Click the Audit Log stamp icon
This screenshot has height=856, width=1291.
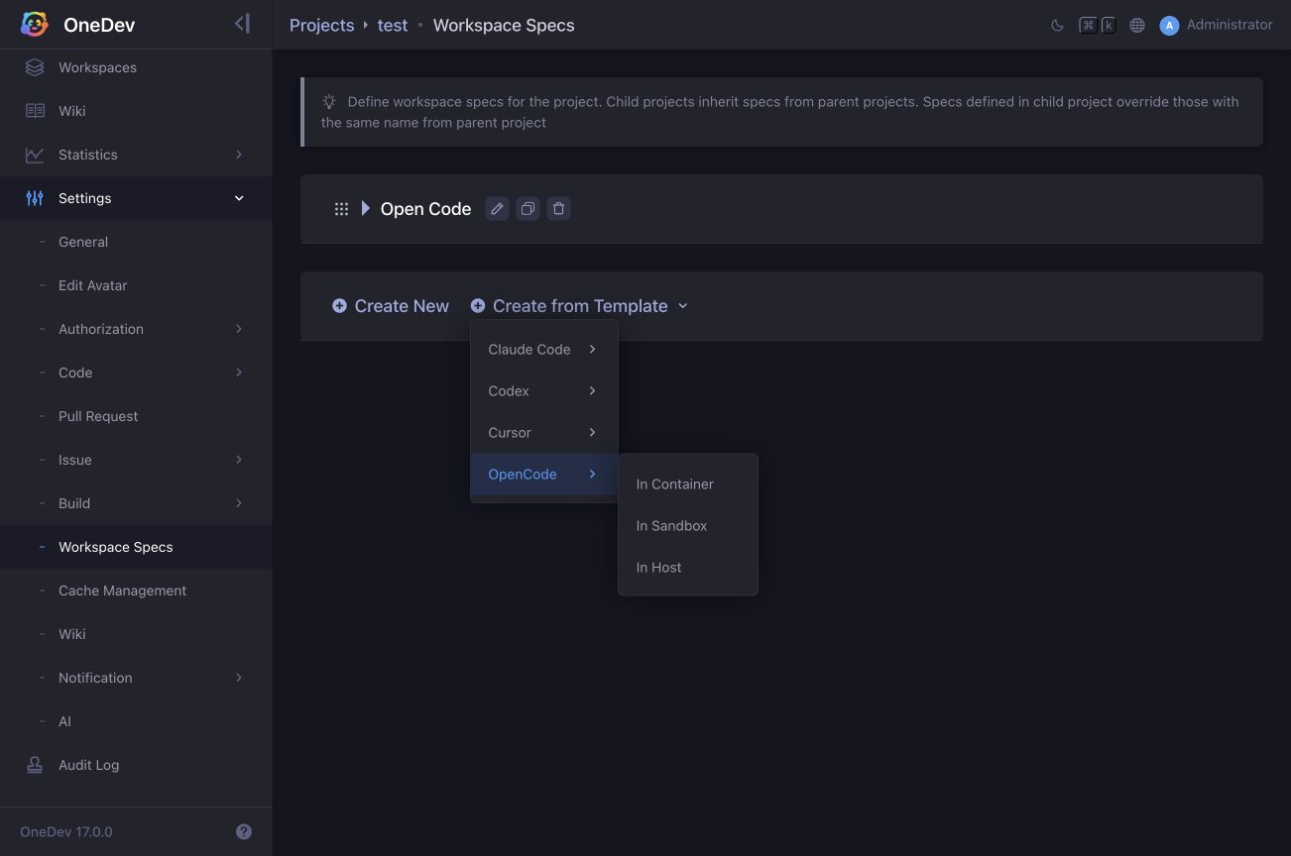click(35, 765)
